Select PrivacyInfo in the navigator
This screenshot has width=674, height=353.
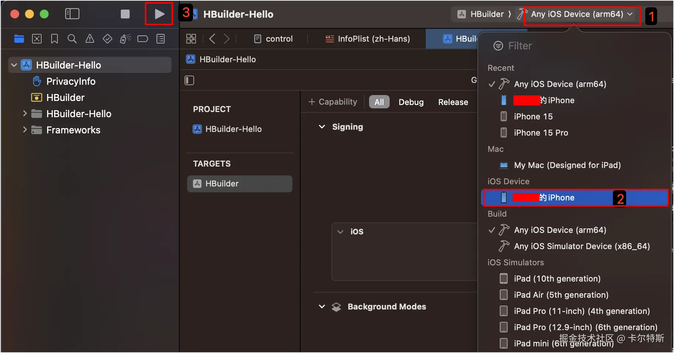pyautogui.click(x=71, y=81)
